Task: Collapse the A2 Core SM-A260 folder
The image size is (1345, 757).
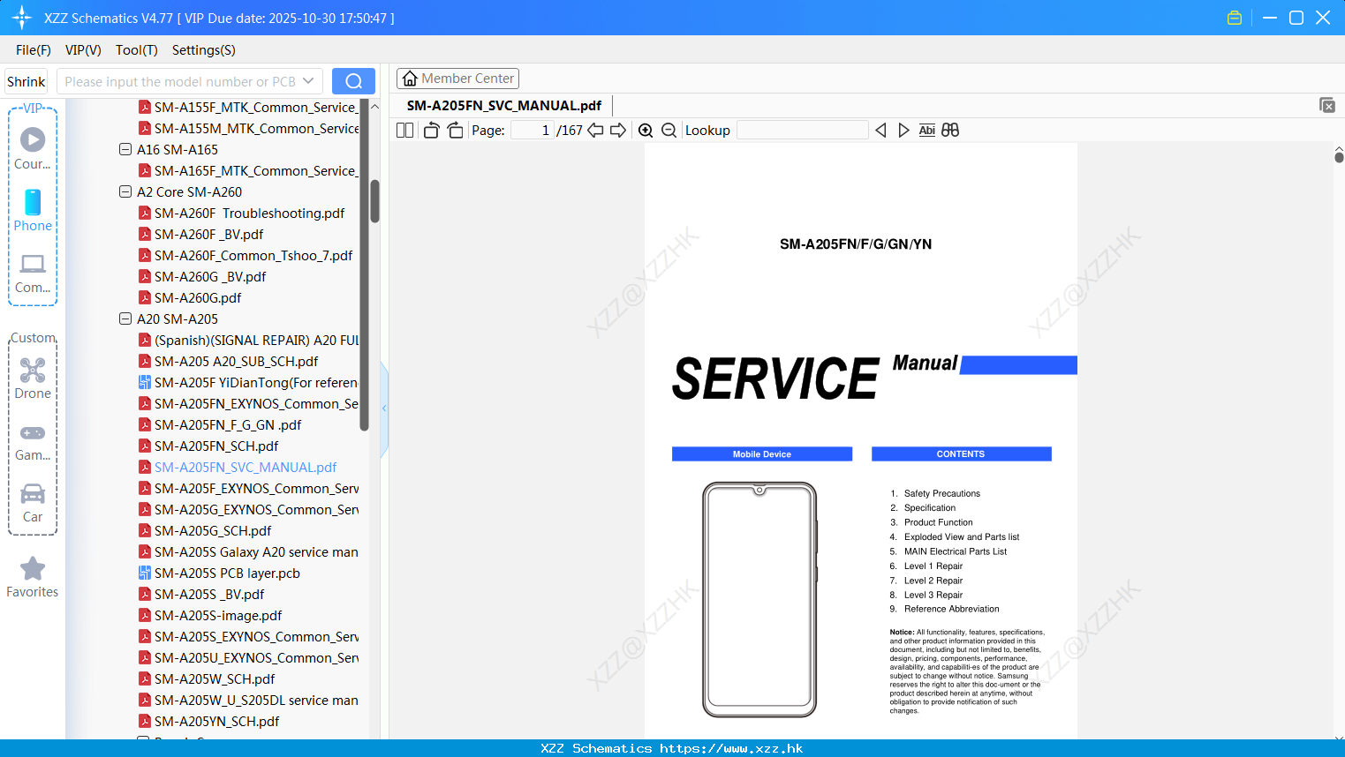Action: tap(125, 191)
